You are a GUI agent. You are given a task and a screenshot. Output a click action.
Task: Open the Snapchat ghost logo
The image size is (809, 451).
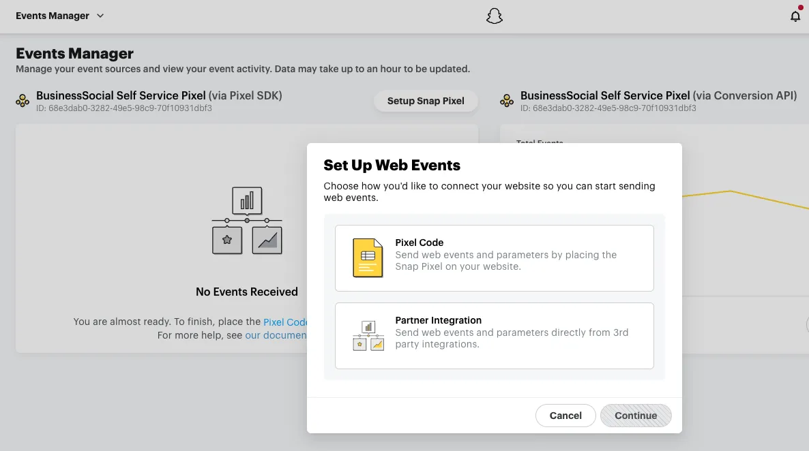(x=495, y=16)
